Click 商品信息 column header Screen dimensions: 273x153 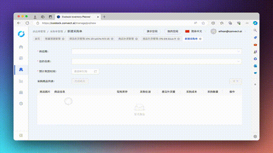[60, 92]
